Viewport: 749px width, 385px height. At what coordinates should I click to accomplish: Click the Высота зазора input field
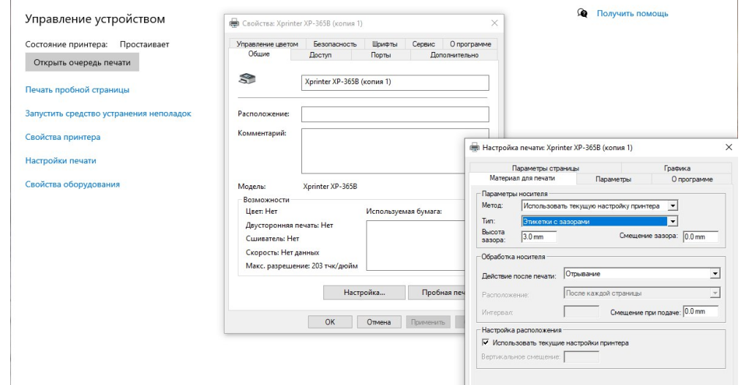(x=538, y=236)
